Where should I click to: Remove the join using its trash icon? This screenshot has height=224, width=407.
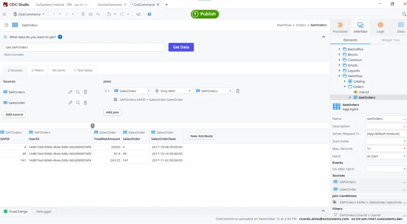pos(237,91)
